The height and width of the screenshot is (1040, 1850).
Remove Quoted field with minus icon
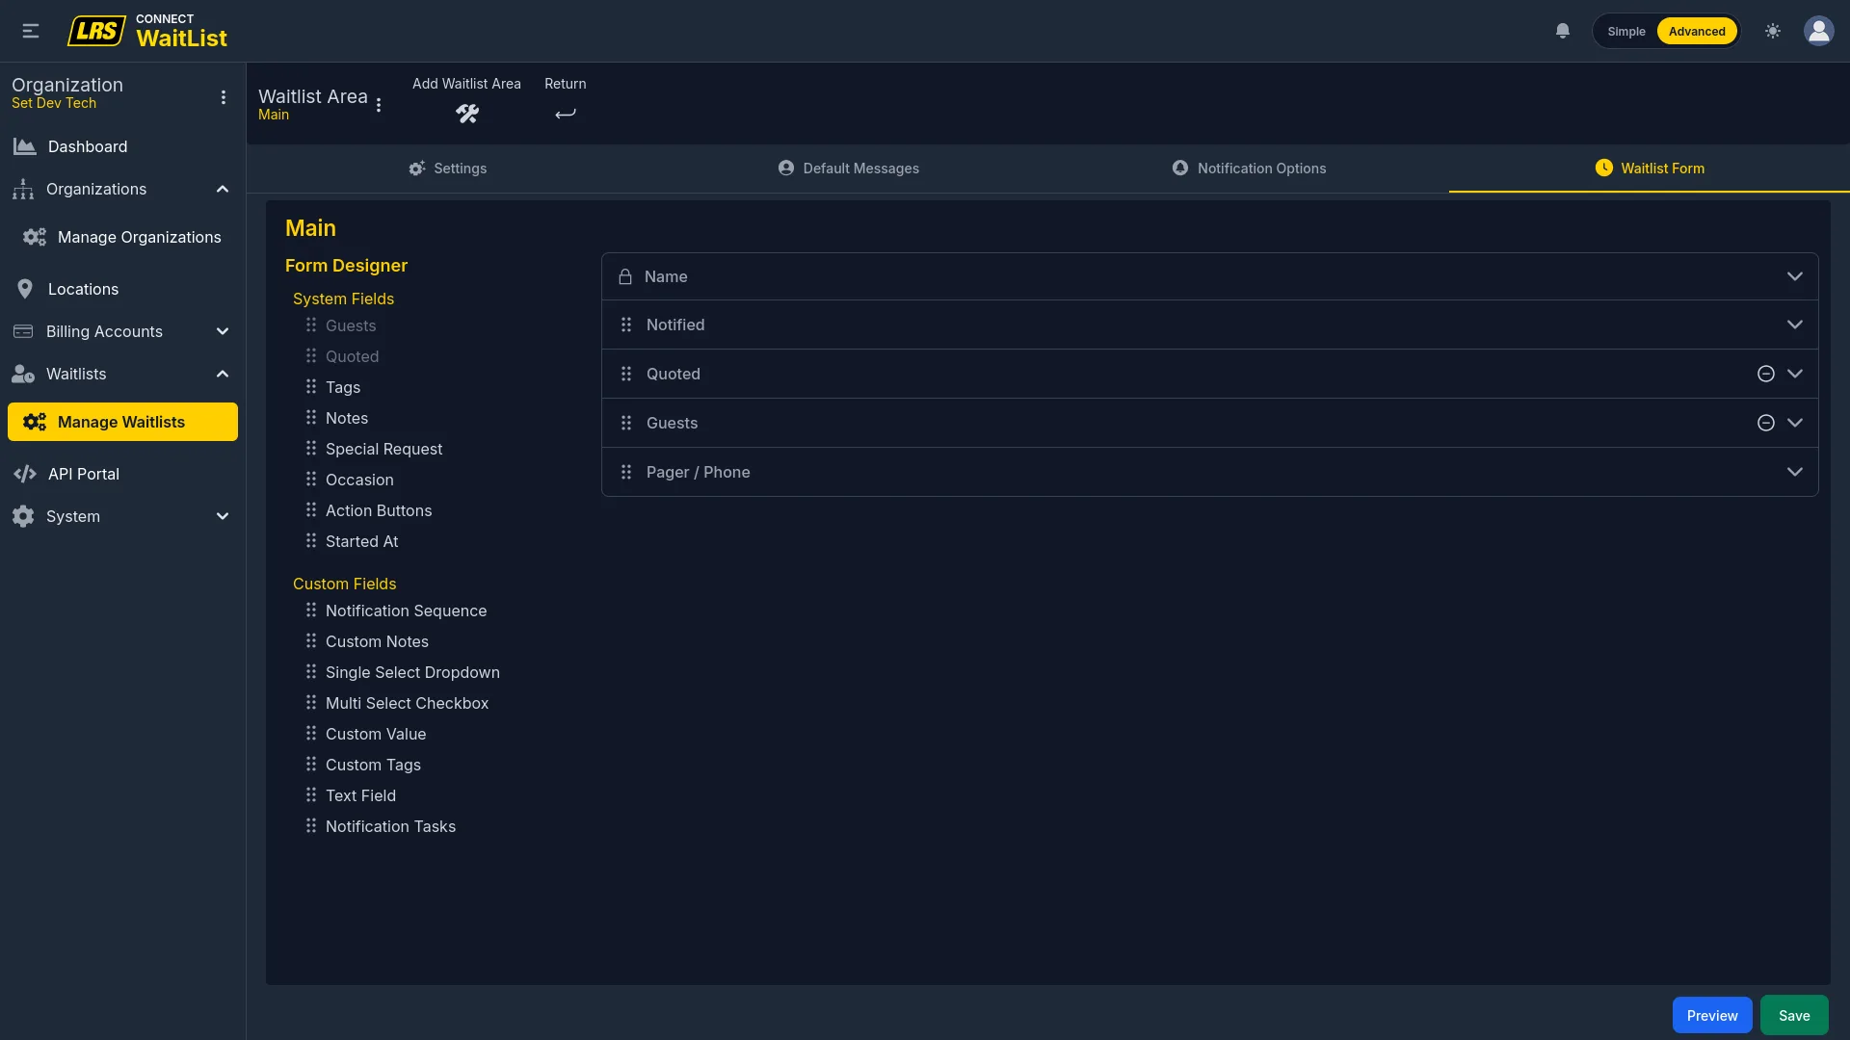coord(1766,374)
